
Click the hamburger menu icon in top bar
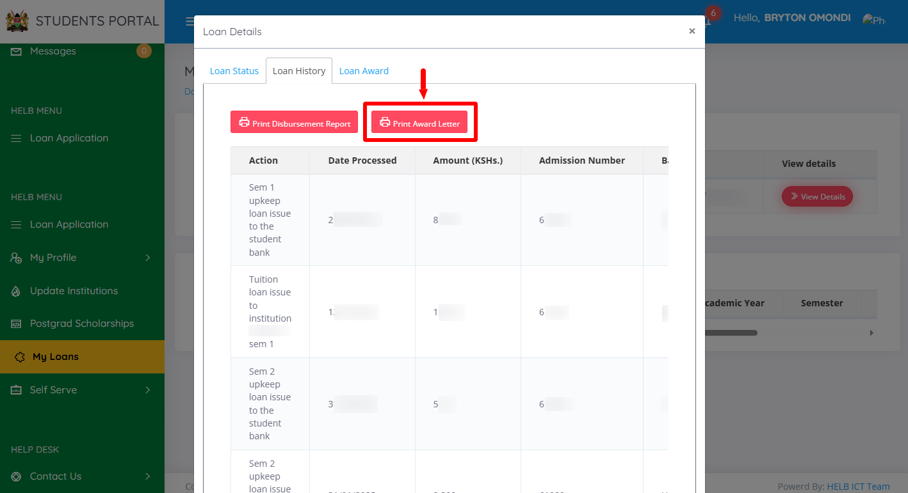[190, 22]
